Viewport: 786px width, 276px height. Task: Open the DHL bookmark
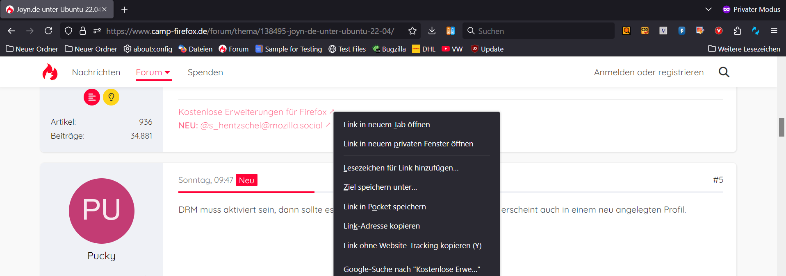tap(424, 49)
